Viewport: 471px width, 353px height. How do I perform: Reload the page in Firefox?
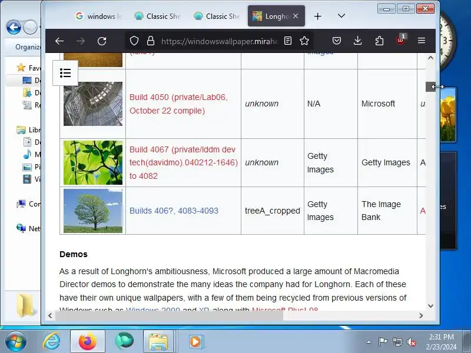click(102, 41)
